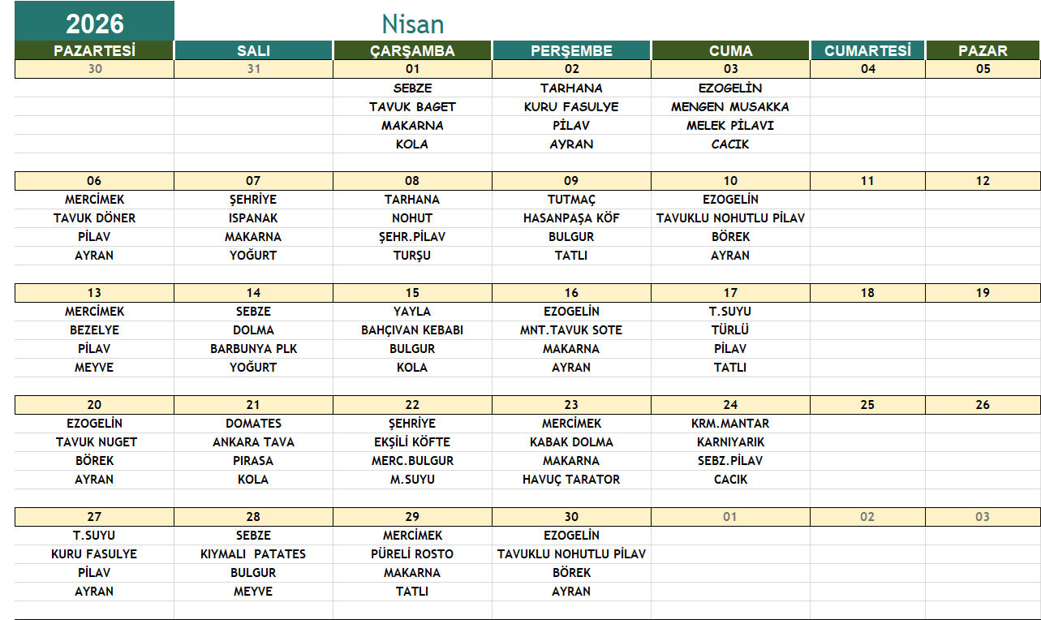The height and width of the screenshot is (620, 1041).
Task: Click the PAZARTESİ column header
Action: pyautogui.click(x=94, y=50)
